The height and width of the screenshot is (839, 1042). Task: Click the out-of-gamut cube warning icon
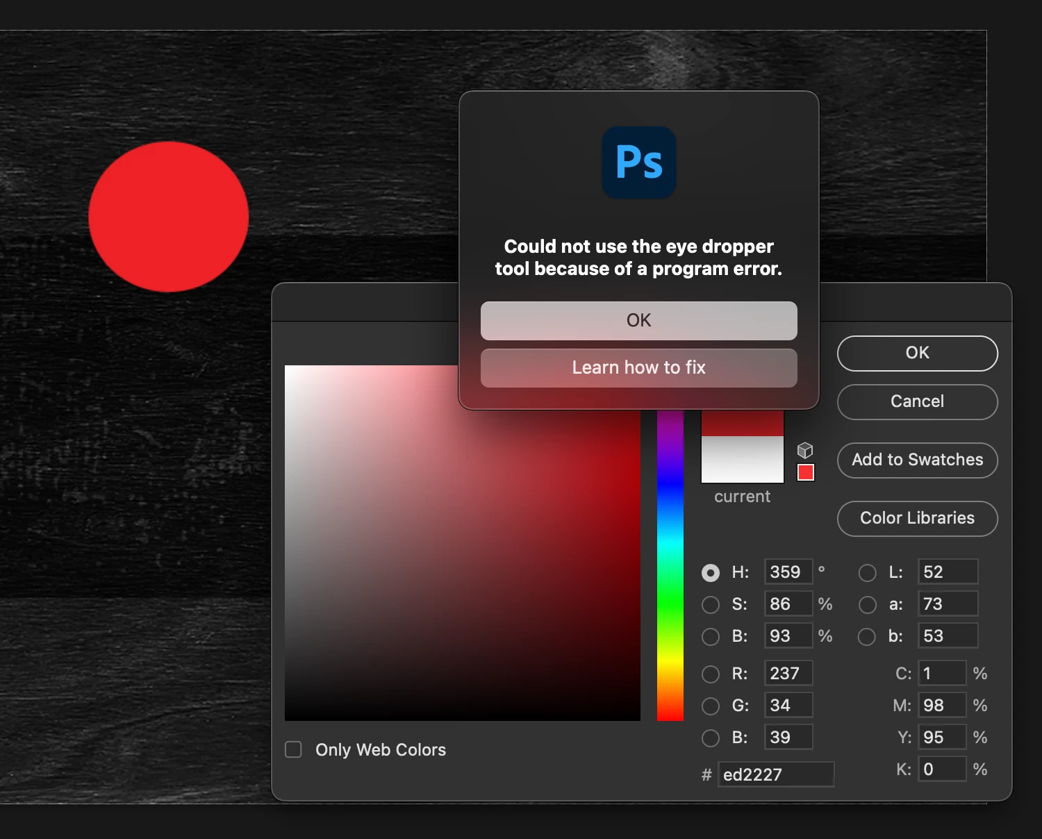point(805,450)
